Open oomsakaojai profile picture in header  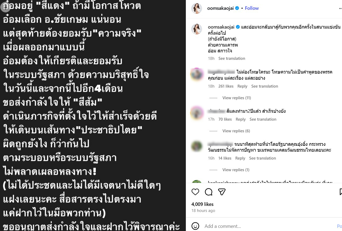[x=197, y=8]
